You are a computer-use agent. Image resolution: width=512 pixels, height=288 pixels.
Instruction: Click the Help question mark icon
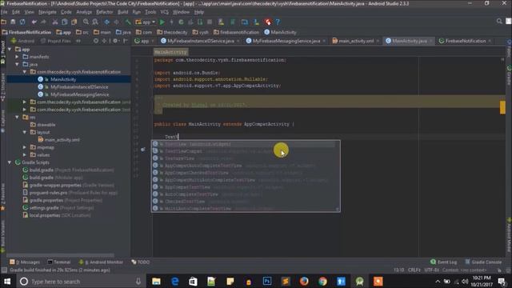click(x=278, y=22)
